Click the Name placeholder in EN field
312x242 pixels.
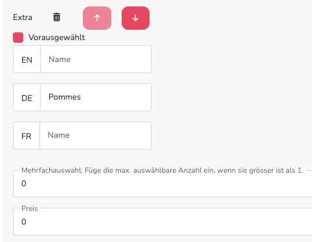(60, 60)
